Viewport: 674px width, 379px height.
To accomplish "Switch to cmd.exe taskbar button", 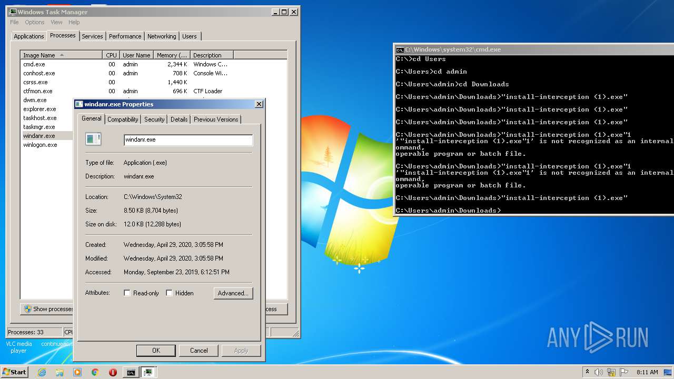I will pyautogui.click(x=131, y=372).
